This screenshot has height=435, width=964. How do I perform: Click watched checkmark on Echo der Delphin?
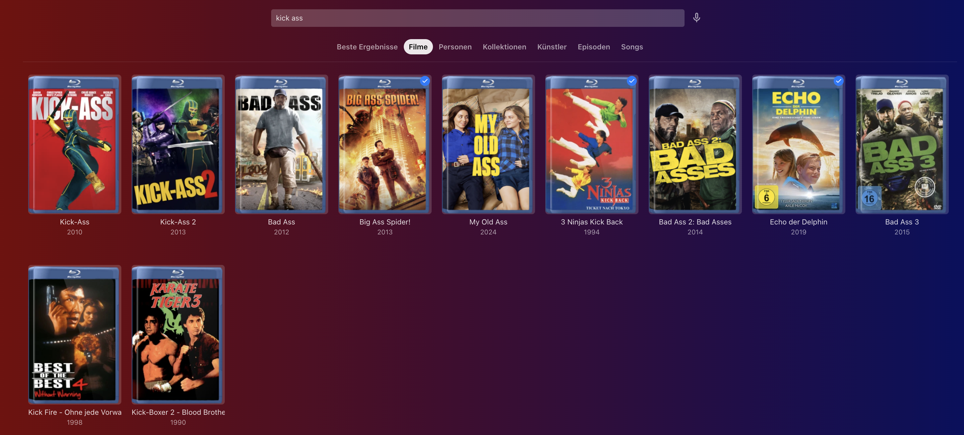point(838,81)
